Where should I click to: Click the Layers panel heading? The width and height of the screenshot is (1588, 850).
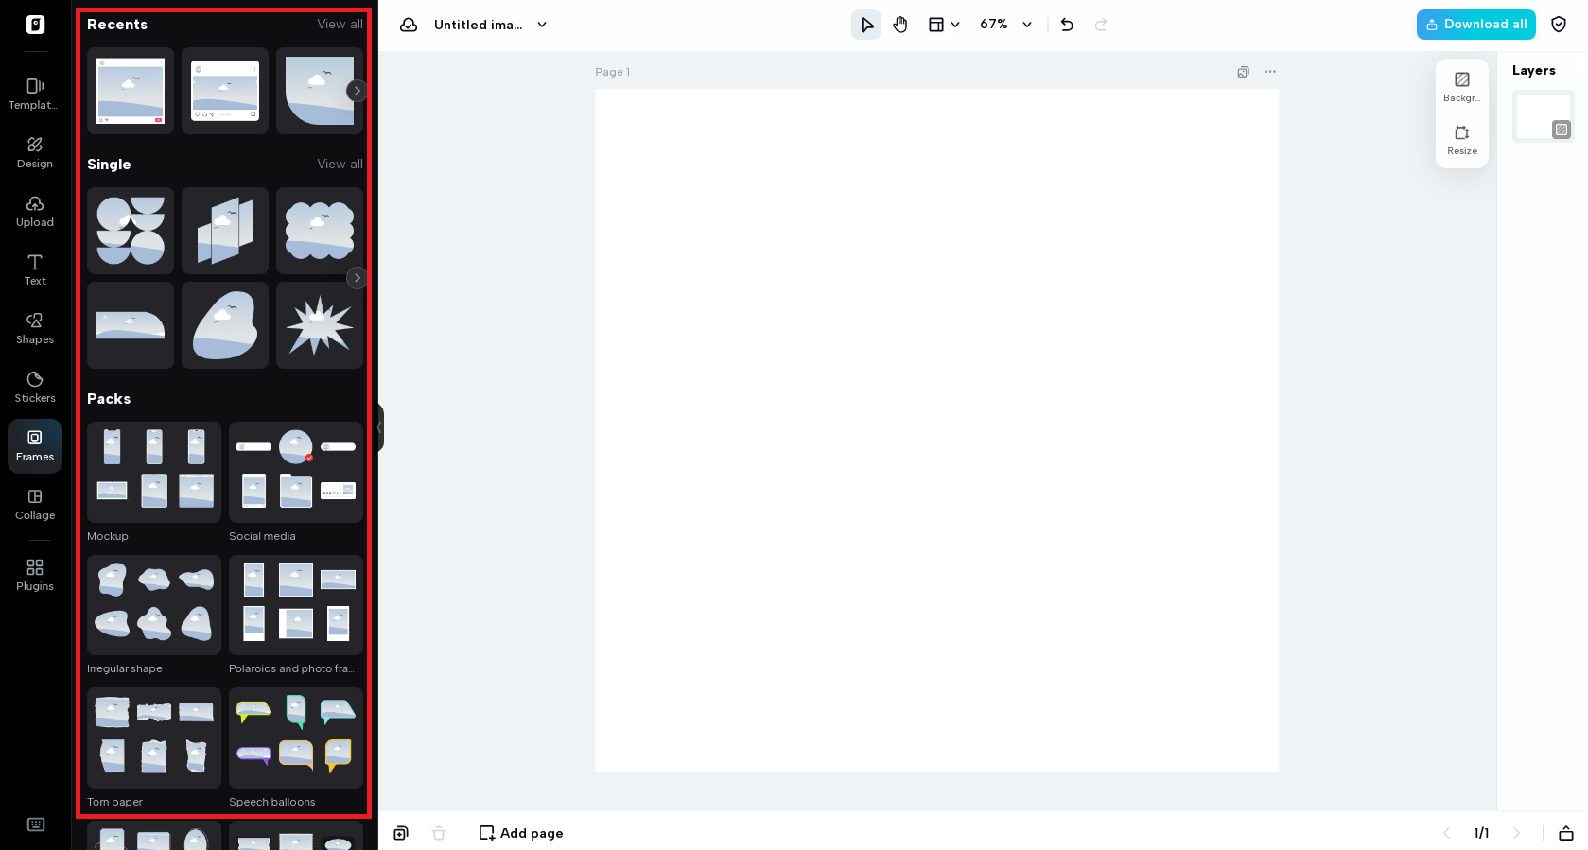(1534, 71)
